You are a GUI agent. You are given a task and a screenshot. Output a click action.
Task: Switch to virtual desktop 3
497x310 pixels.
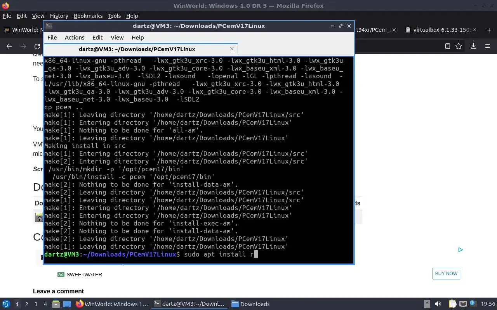point(36,304)
